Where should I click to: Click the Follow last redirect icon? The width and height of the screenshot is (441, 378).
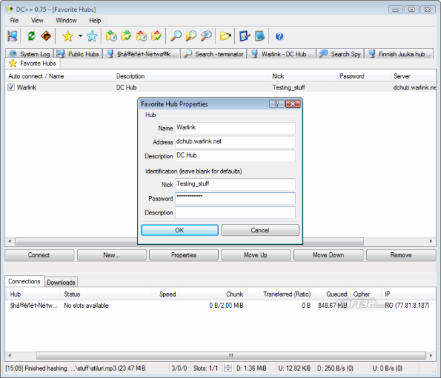[x=46, y=36]
